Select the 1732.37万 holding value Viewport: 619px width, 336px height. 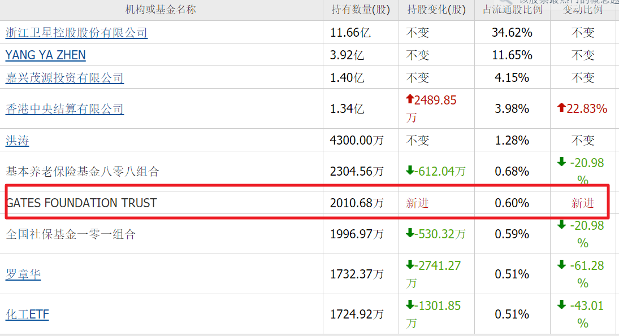coord(357,274)
